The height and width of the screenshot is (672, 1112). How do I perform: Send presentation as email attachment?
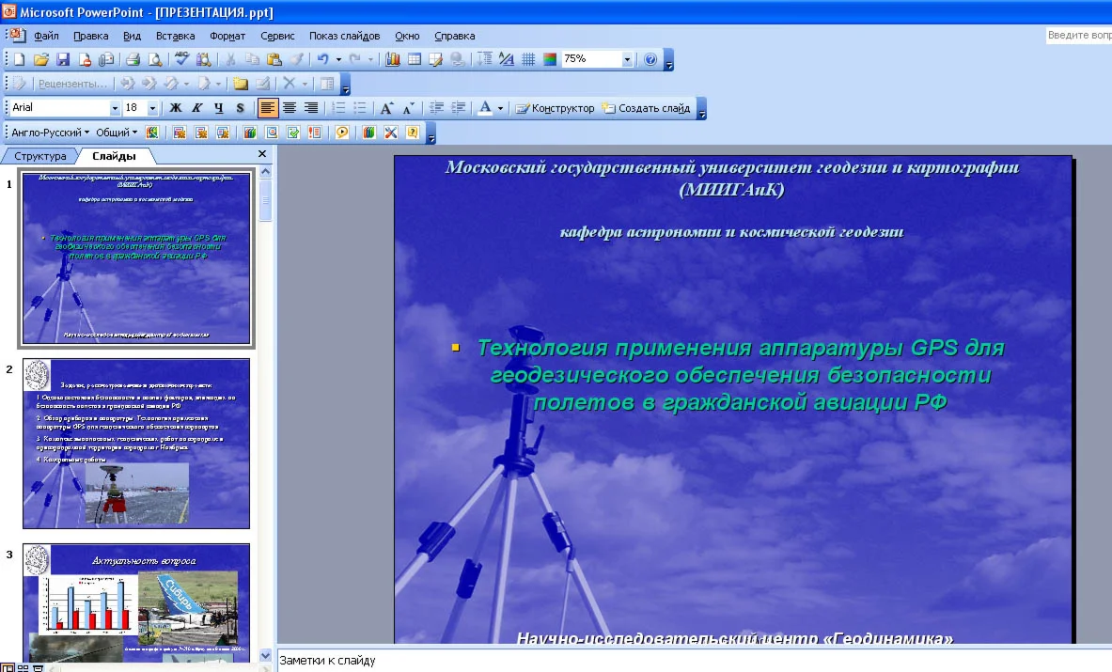105,59
